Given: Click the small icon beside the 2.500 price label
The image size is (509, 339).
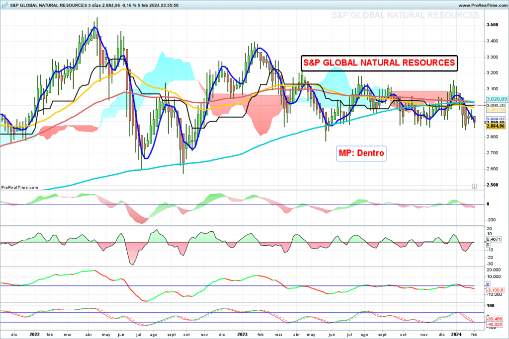Looking at the screenshot, I should pos(474,186).
